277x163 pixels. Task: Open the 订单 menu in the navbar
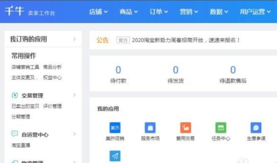[159, 12]
